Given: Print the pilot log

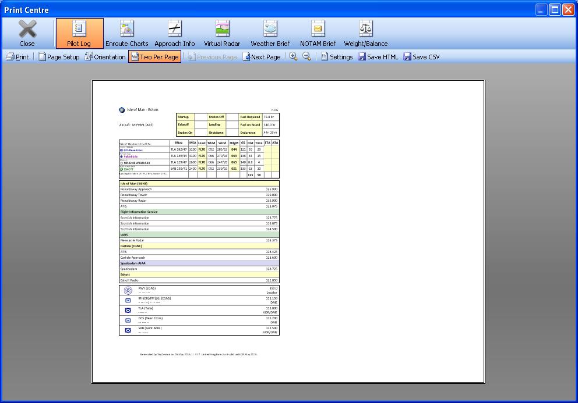Looking at the screenshot, I should pos(17,57).
